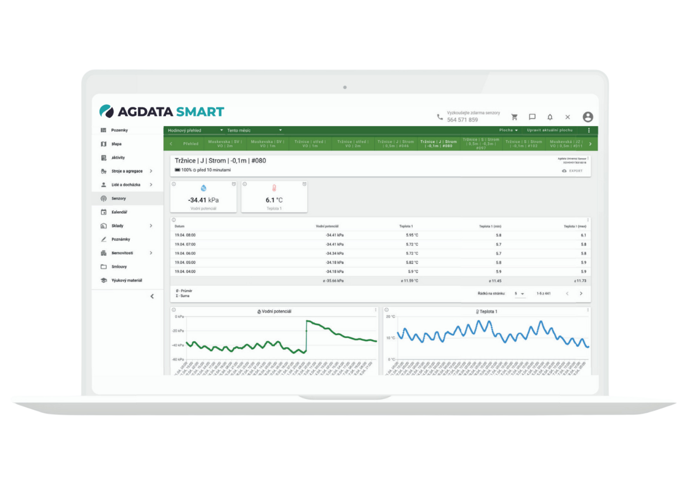Open the user account avatar
Image resolution: width=699 pixels, height=490 pixels.
(588, 117)
